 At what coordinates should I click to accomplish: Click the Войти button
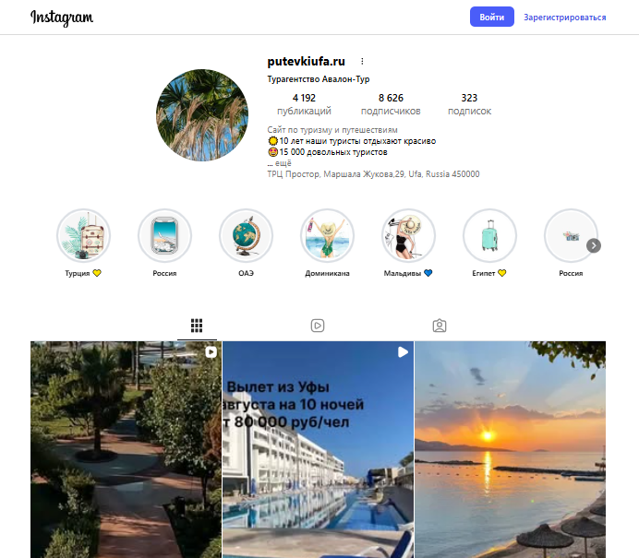point(491,18)
